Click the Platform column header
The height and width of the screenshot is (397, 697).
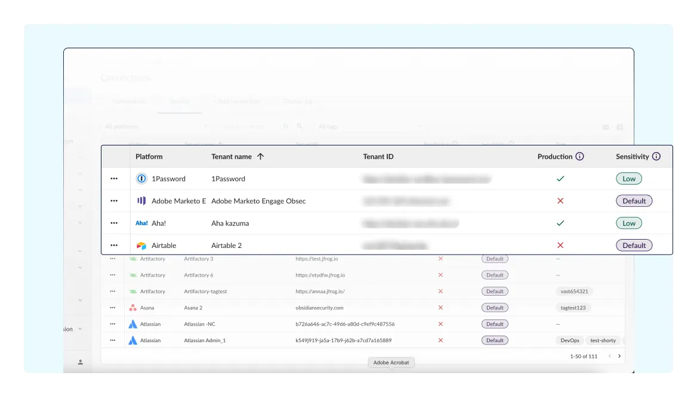coord(149,156)
